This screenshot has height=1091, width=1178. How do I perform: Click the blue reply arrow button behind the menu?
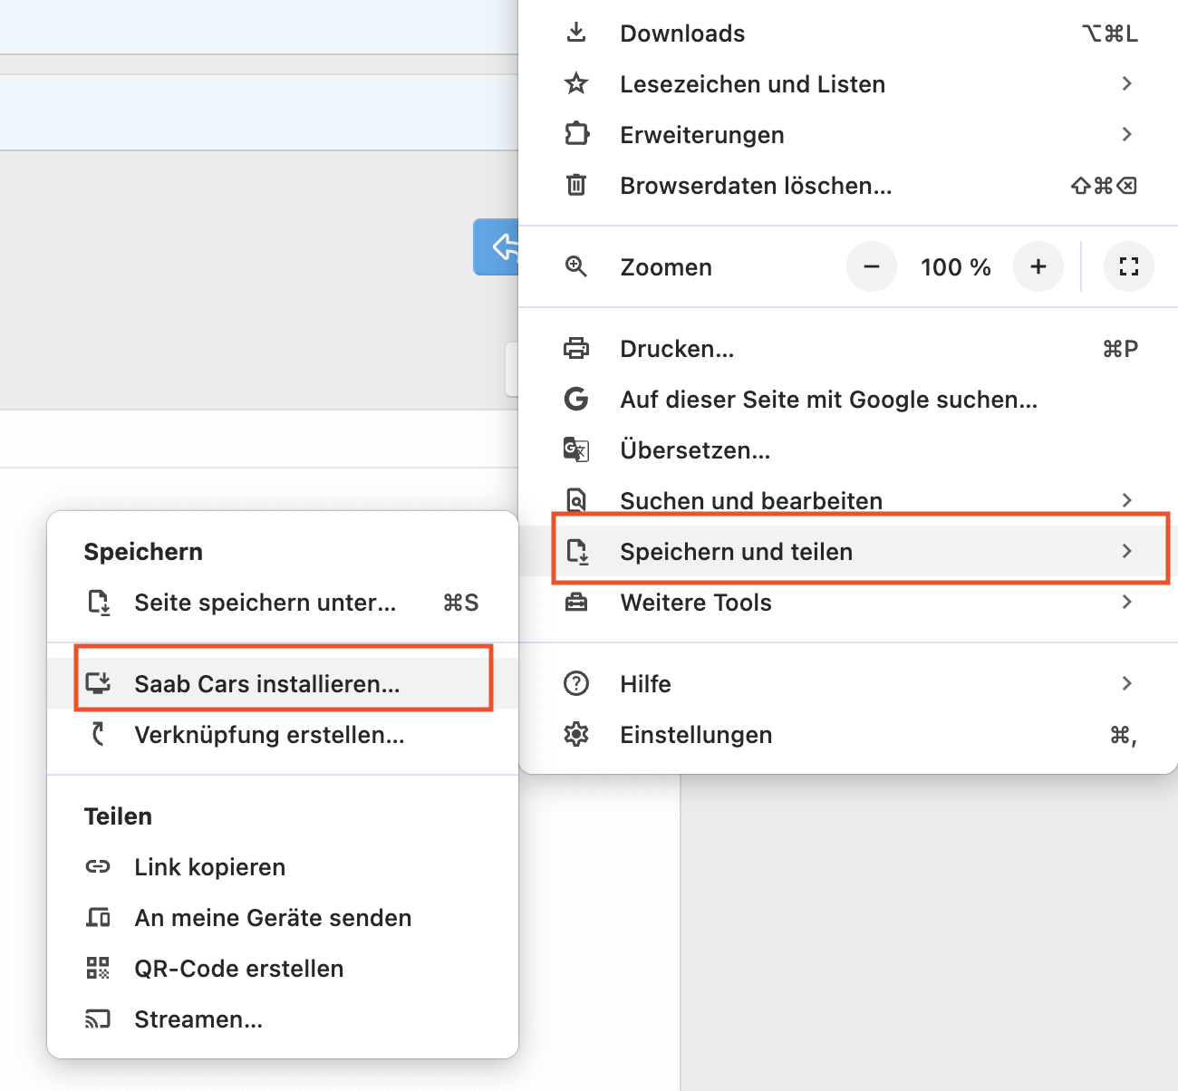coord(497,246)
